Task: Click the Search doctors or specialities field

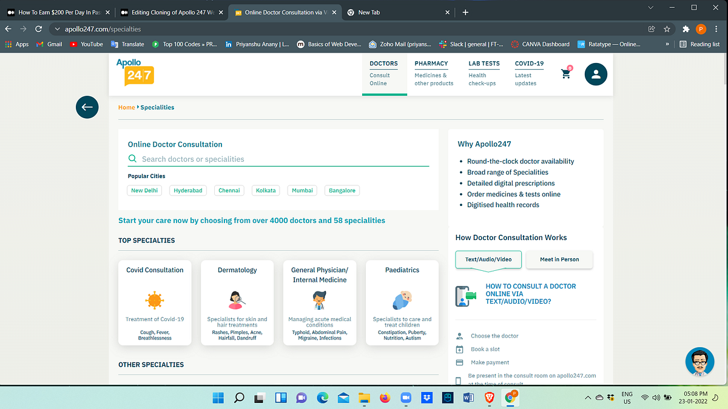Action: pos(278,159)
